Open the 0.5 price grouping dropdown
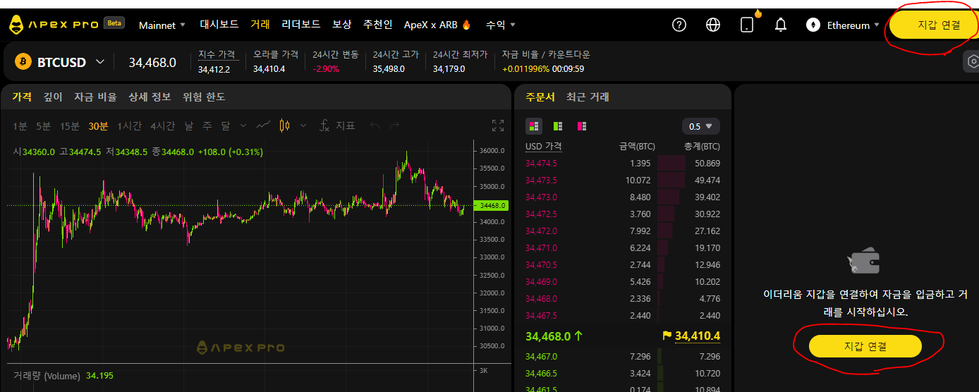979x392 pixels. click(701, 126)
